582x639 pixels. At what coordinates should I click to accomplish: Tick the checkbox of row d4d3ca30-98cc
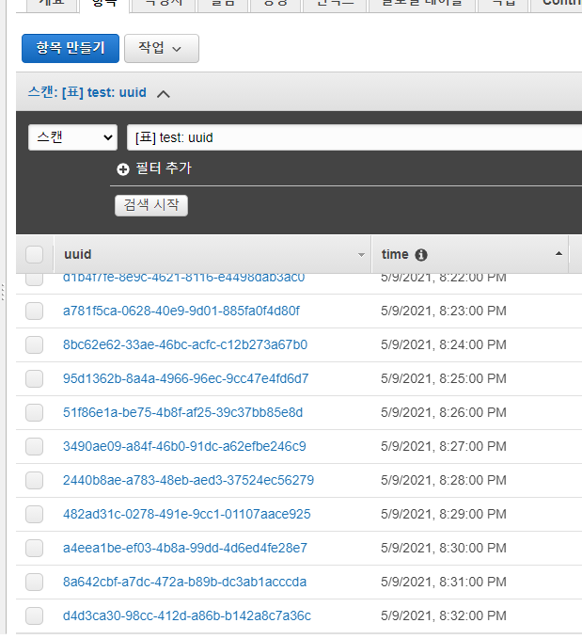pos(35,616)
